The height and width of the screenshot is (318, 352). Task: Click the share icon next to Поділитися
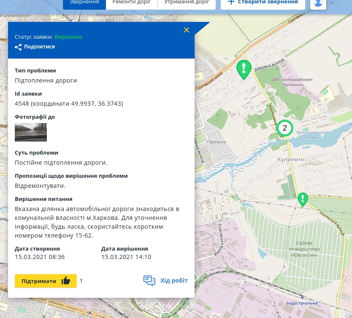click(x=18, y=47)
